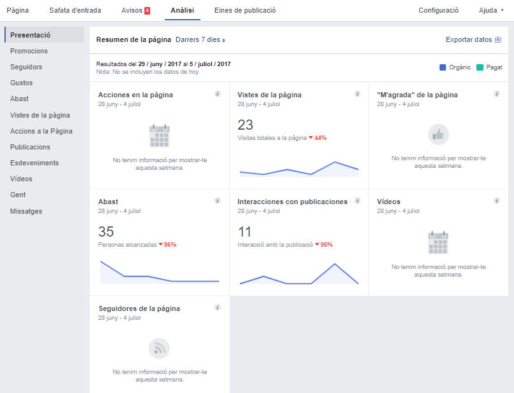Image resolution: width=514 pixels, height=393 pixels.
Task: Click info icon on Abast card
Action: 218,201
